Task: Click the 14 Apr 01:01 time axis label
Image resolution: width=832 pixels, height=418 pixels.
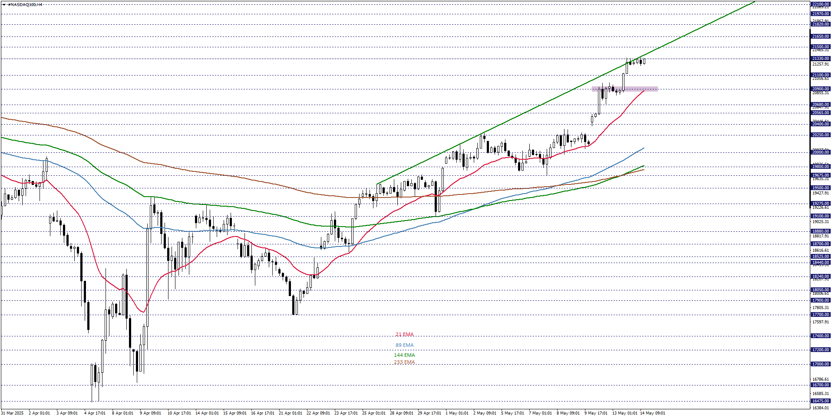Action: [x=207, y=413]
